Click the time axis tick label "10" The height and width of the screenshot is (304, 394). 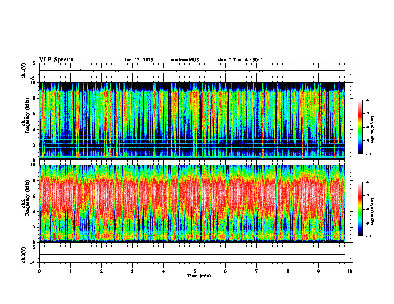coord(350,271)
